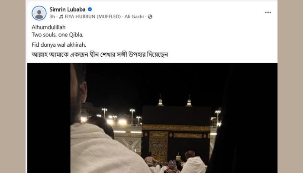Viewport: 303px width, 173px height.
Task: Click the gold calligraphy band on the Kaaba
Action: tap(176, 128)
